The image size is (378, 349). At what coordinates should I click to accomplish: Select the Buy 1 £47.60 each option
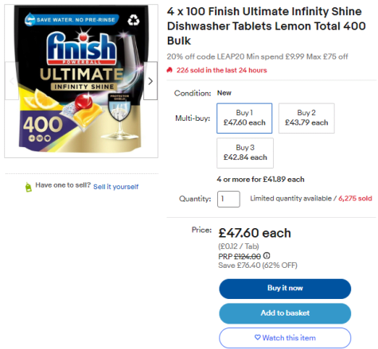click(x=244, y=118)
